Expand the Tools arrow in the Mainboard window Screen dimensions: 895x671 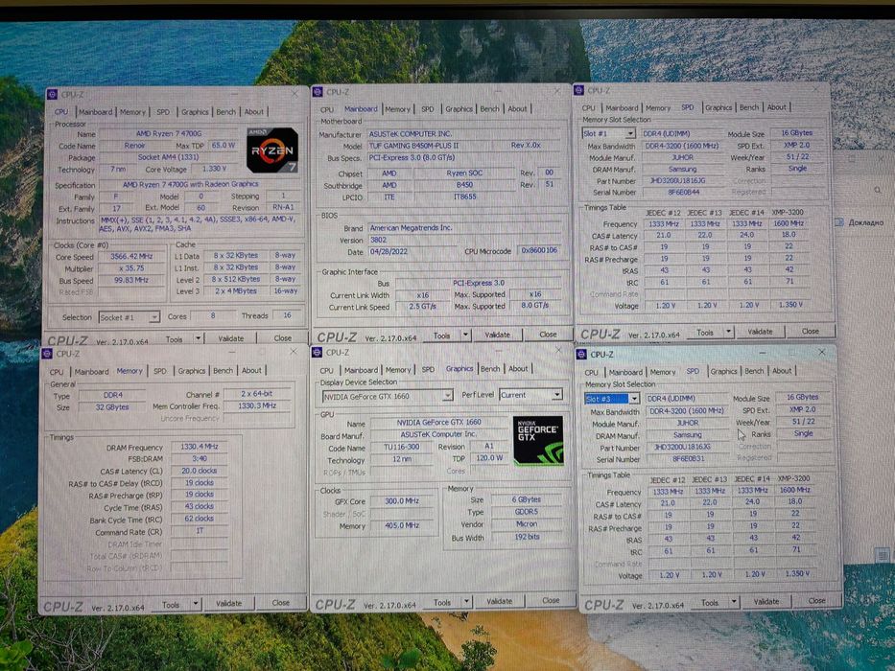[466, 335]
